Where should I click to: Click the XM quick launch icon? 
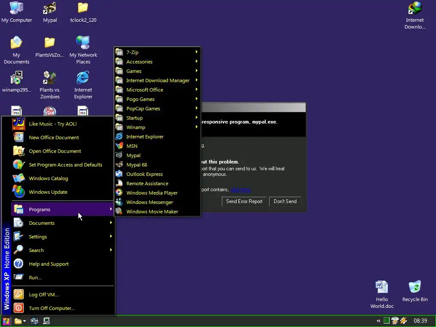click(x=34, y=321)
